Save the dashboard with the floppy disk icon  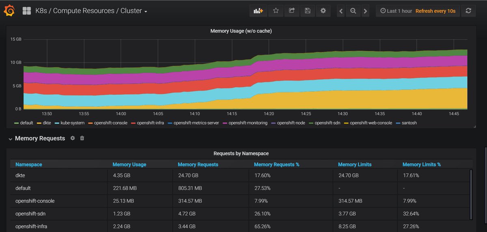(x=307, y=11)
